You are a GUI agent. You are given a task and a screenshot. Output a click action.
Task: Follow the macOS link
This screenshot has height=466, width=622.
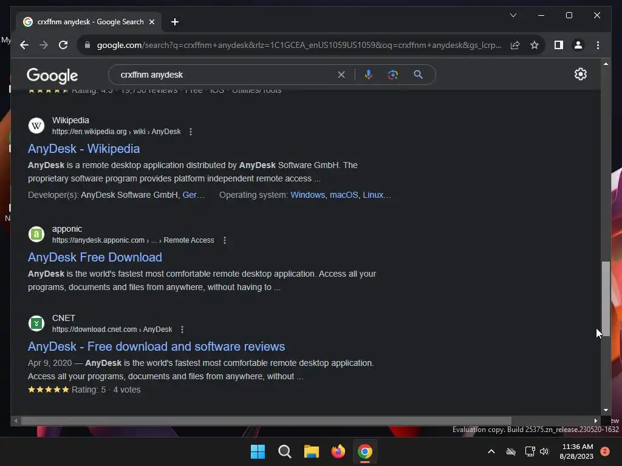coord(344,195)
